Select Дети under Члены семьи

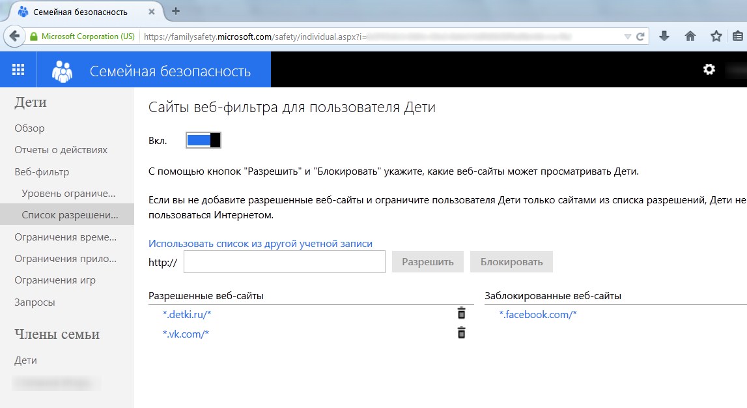click(26, 360)
